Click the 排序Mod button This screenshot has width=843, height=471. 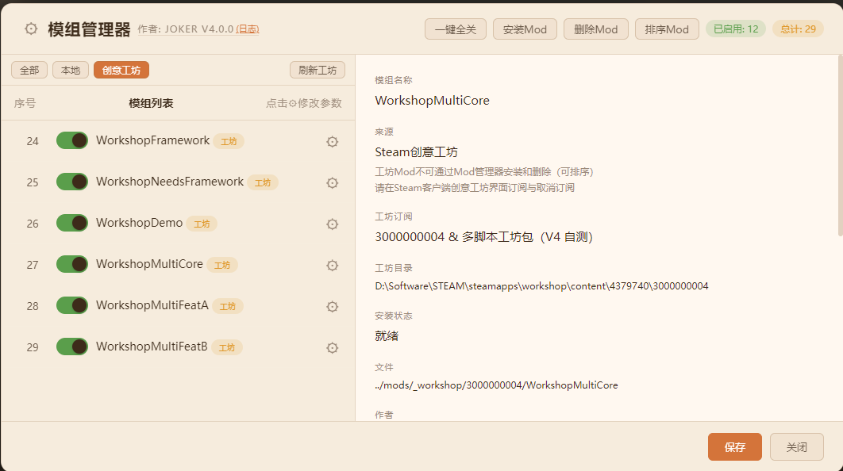(x=667, y=29)
